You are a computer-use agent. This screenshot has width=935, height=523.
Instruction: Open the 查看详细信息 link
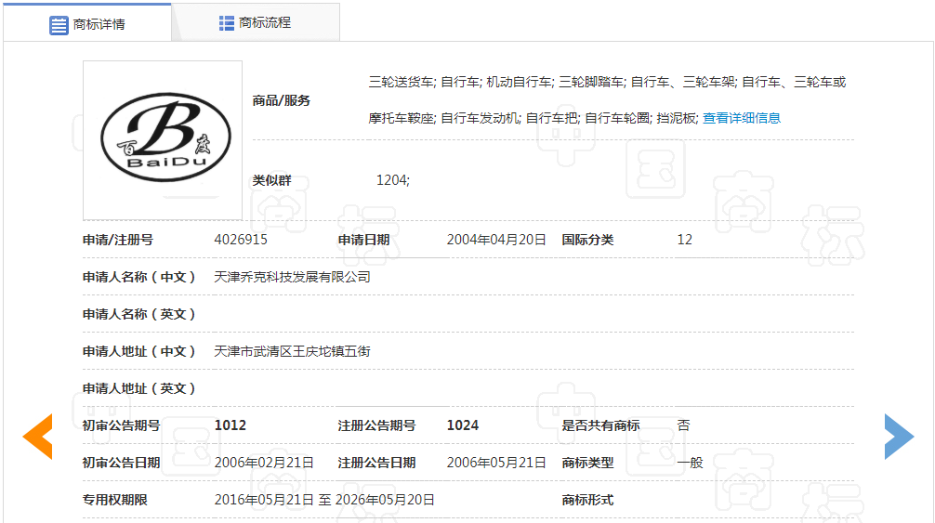[x=741, y=118]
